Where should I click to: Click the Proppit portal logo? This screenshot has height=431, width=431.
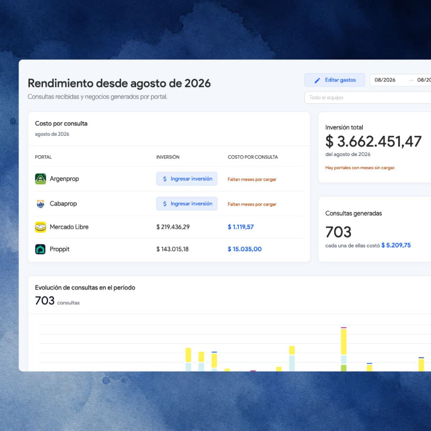point(41,249)
